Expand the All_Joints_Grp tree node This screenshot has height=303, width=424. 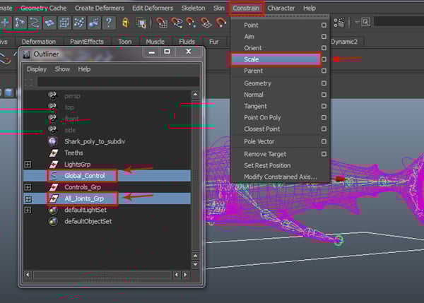point(28,198)
